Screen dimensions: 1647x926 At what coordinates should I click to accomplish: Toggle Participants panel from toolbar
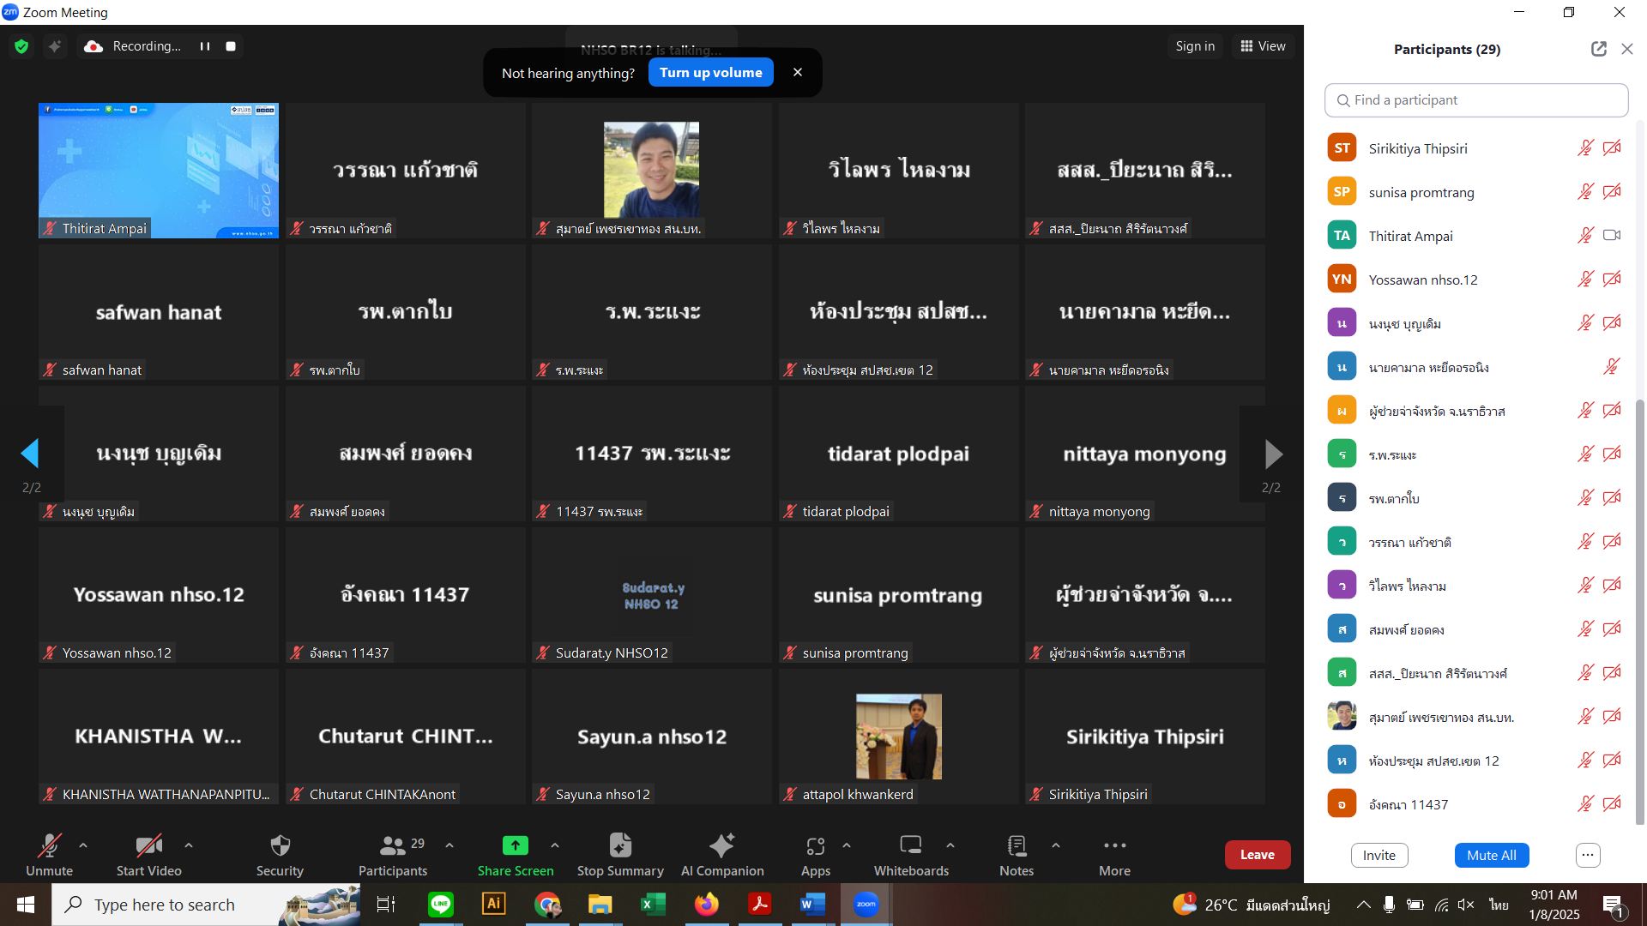point(393,855)
